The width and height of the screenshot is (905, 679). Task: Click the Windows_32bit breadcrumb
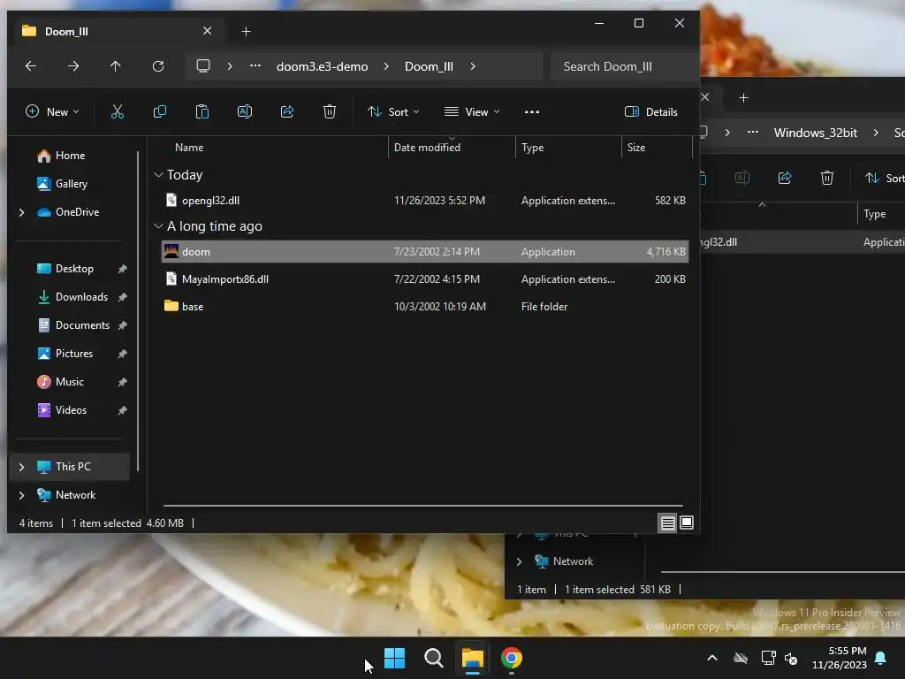(x=816, y=133)
